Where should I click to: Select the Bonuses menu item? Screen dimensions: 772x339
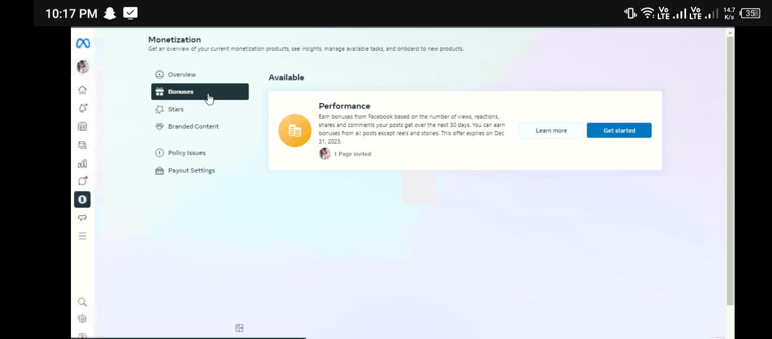coord(200,92)
